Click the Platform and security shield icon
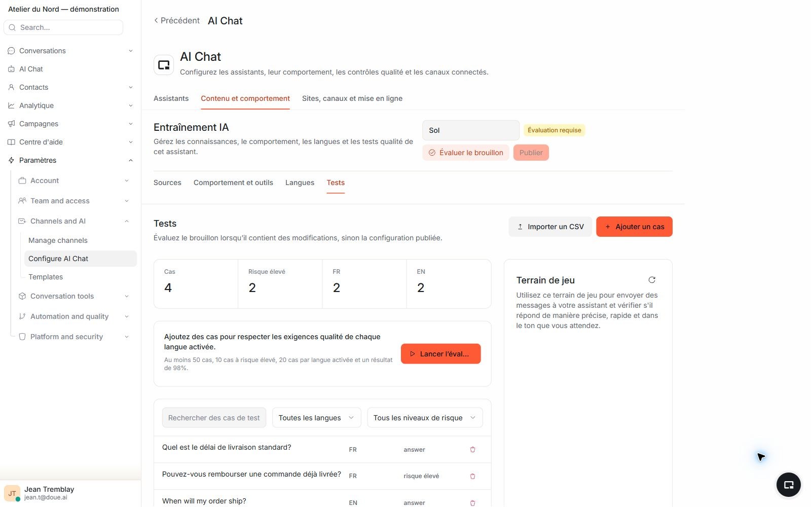Image resolution: width=811 pixels, height=507 pixels. (22, 337)
